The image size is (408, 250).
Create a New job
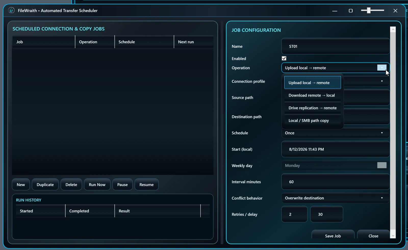tap(21, 185)
